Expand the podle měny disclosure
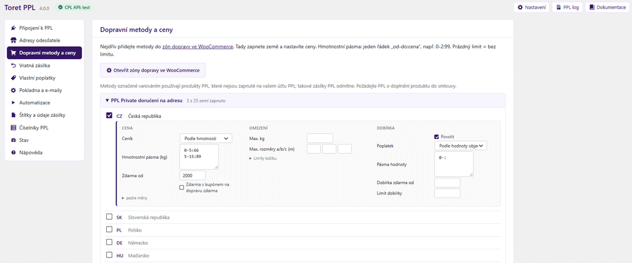This screenshot has width=632, height=263. pos(135,198)
